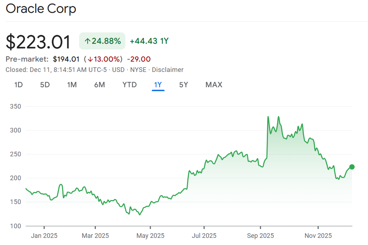368x245 pixels.
Task: Click the Sep 2025 axis label
Action: point(260,236)
